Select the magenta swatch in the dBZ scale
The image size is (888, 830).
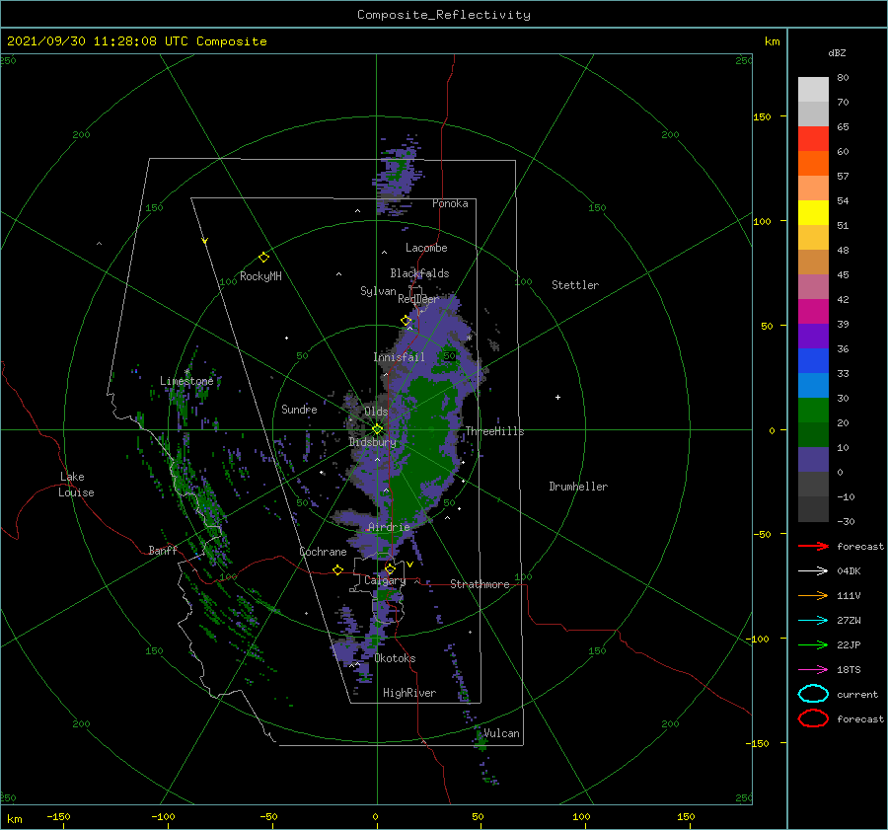tap(813, 312)
